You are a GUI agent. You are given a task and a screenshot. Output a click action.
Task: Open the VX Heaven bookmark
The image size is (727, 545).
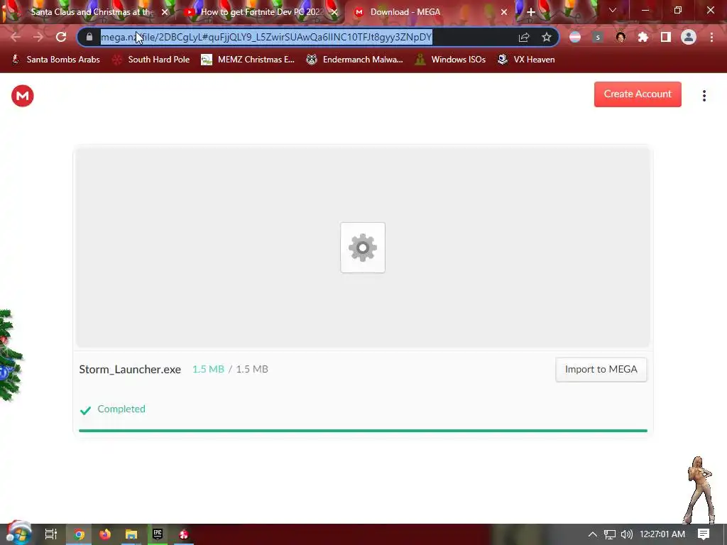pyautogui.click(x=526, y=60)
